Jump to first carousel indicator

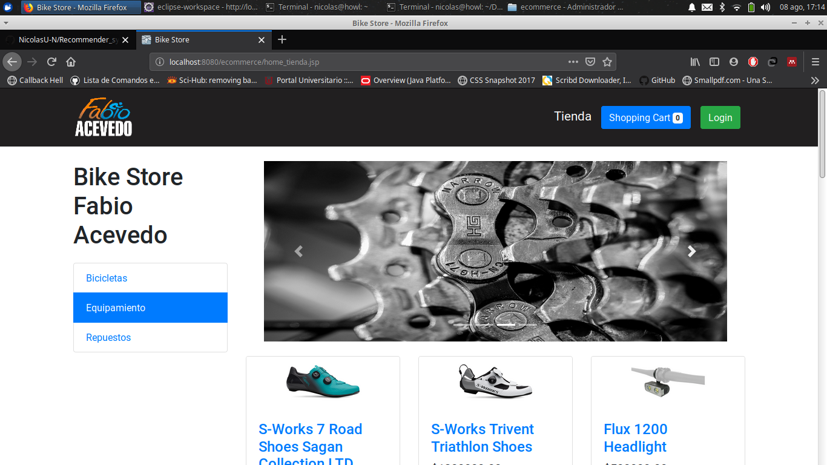[x=463, y=325]
